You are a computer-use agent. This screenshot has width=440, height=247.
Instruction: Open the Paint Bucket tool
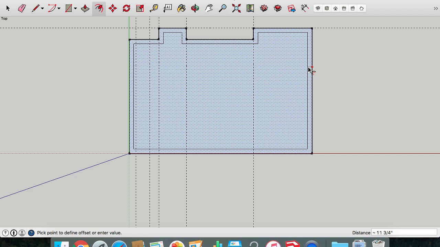pyautogui.click(x=181, y=8)
